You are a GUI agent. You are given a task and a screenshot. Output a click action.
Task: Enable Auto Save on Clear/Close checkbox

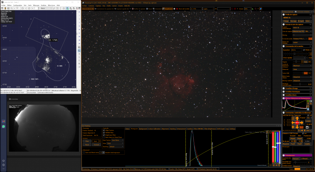[x=104, y=137]
